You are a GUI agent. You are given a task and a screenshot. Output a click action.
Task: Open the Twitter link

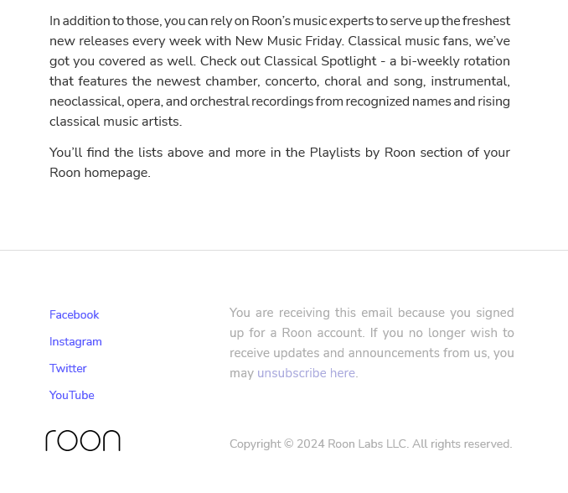(68, 368)
